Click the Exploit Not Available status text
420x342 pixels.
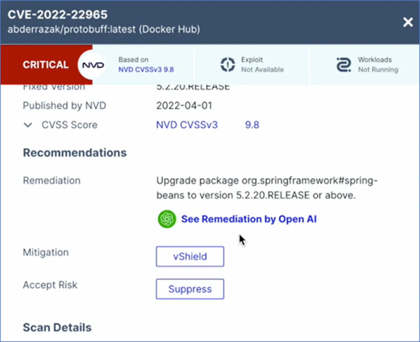[x=262, y=64]
